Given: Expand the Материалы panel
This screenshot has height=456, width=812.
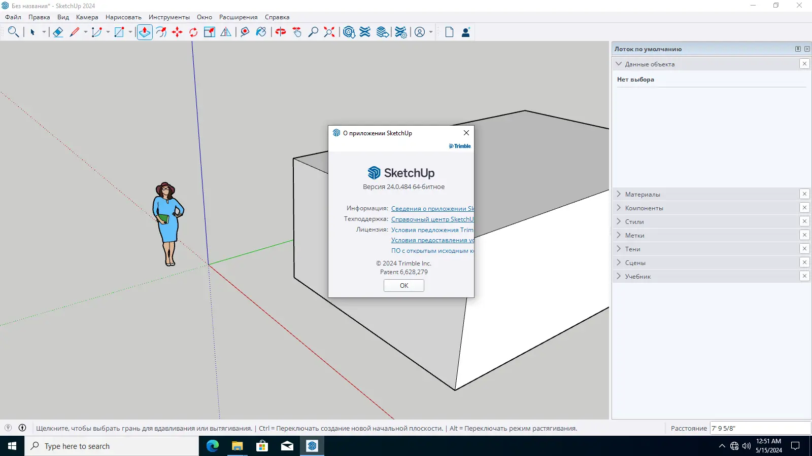Looking at the screenshot, I should click(619, 194).
